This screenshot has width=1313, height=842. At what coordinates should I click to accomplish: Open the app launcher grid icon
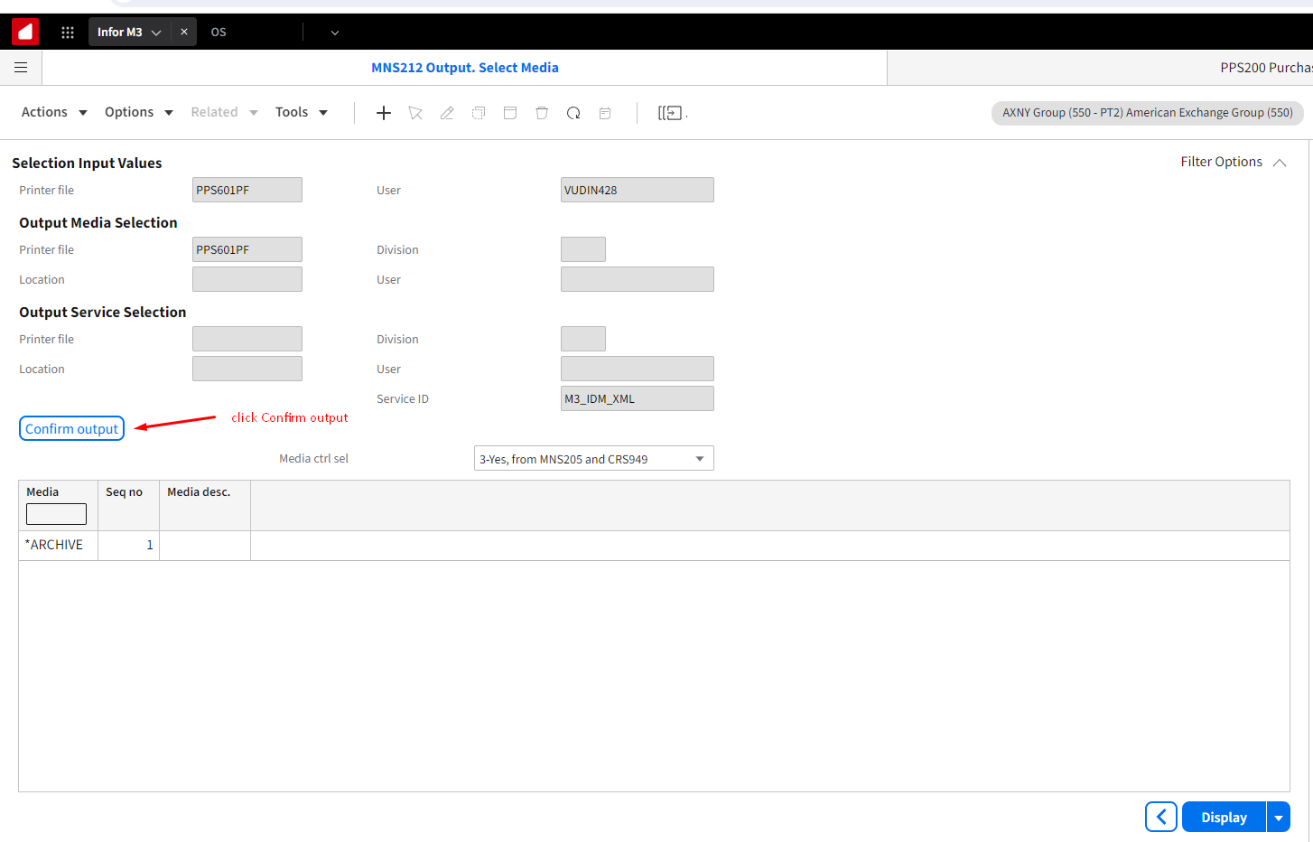[x=68, y=33]
